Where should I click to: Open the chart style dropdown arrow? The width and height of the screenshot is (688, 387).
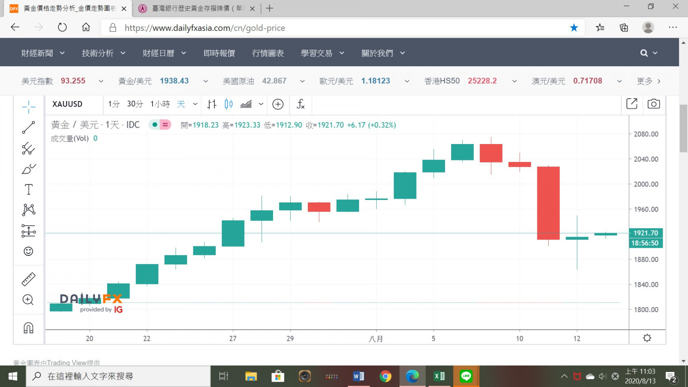[x=261, y=104]
